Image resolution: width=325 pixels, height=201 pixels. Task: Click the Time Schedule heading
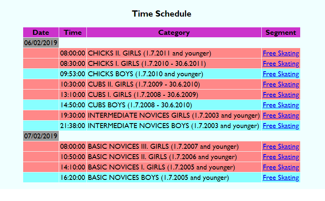(x=162, y=14)
